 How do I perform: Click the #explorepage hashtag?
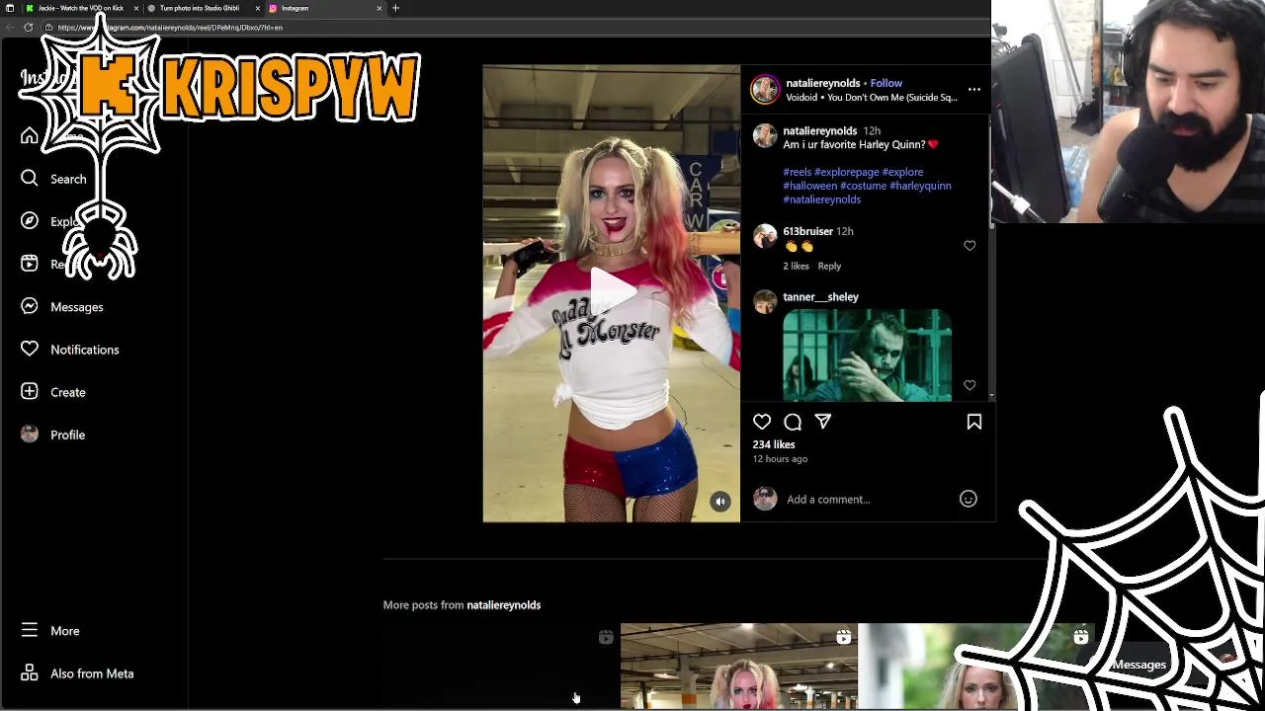click(846, 172)
